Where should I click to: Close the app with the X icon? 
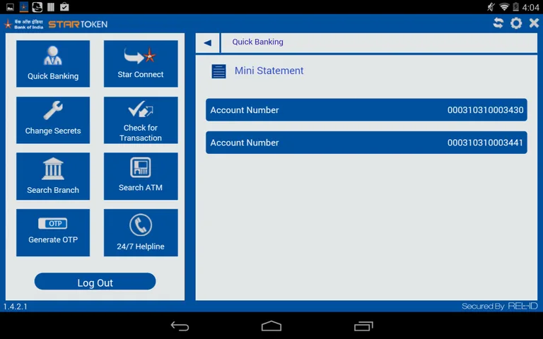pos(534,23)
